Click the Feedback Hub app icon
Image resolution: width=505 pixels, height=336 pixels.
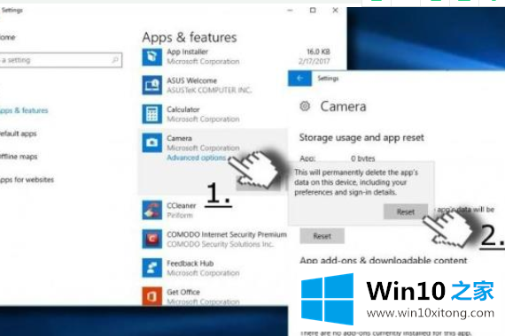point(151,268)
